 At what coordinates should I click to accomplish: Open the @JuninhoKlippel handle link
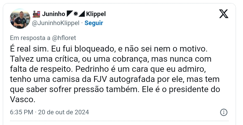pos(56,23)
